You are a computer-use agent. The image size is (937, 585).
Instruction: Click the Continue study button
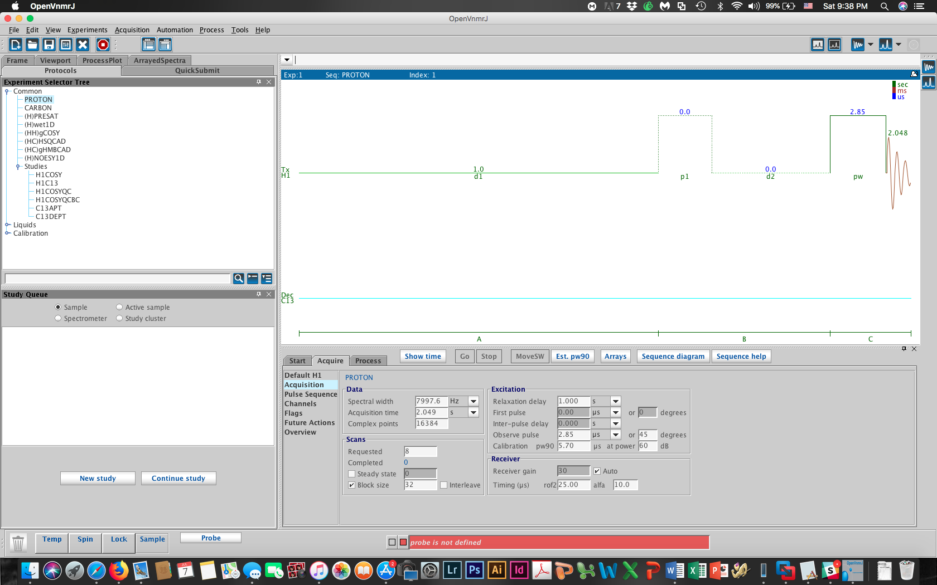tap(178, 479)
